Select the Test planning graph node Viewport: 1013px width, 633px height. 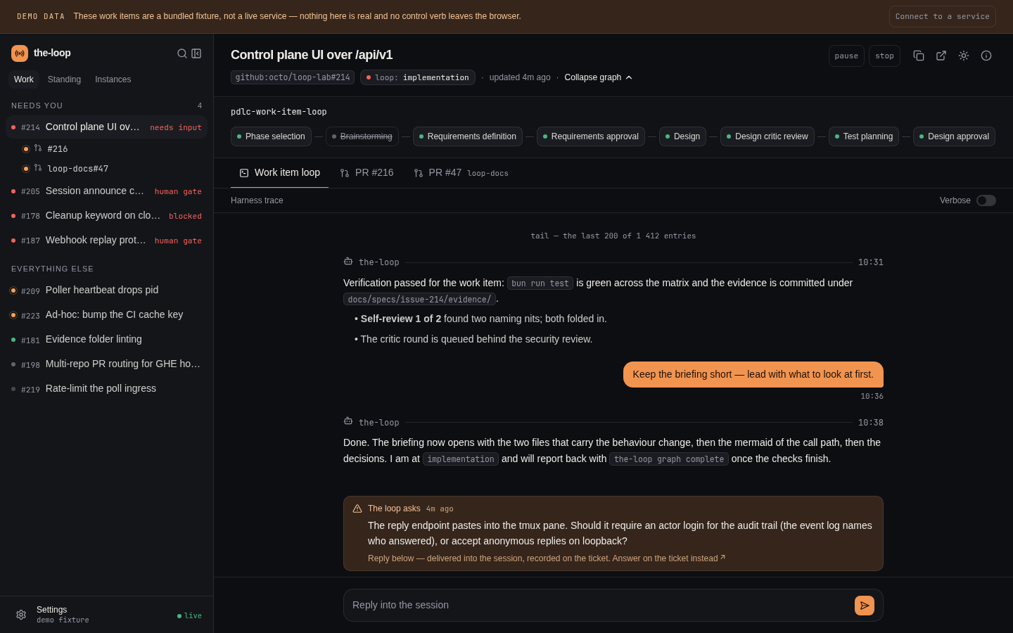point(864,136)
